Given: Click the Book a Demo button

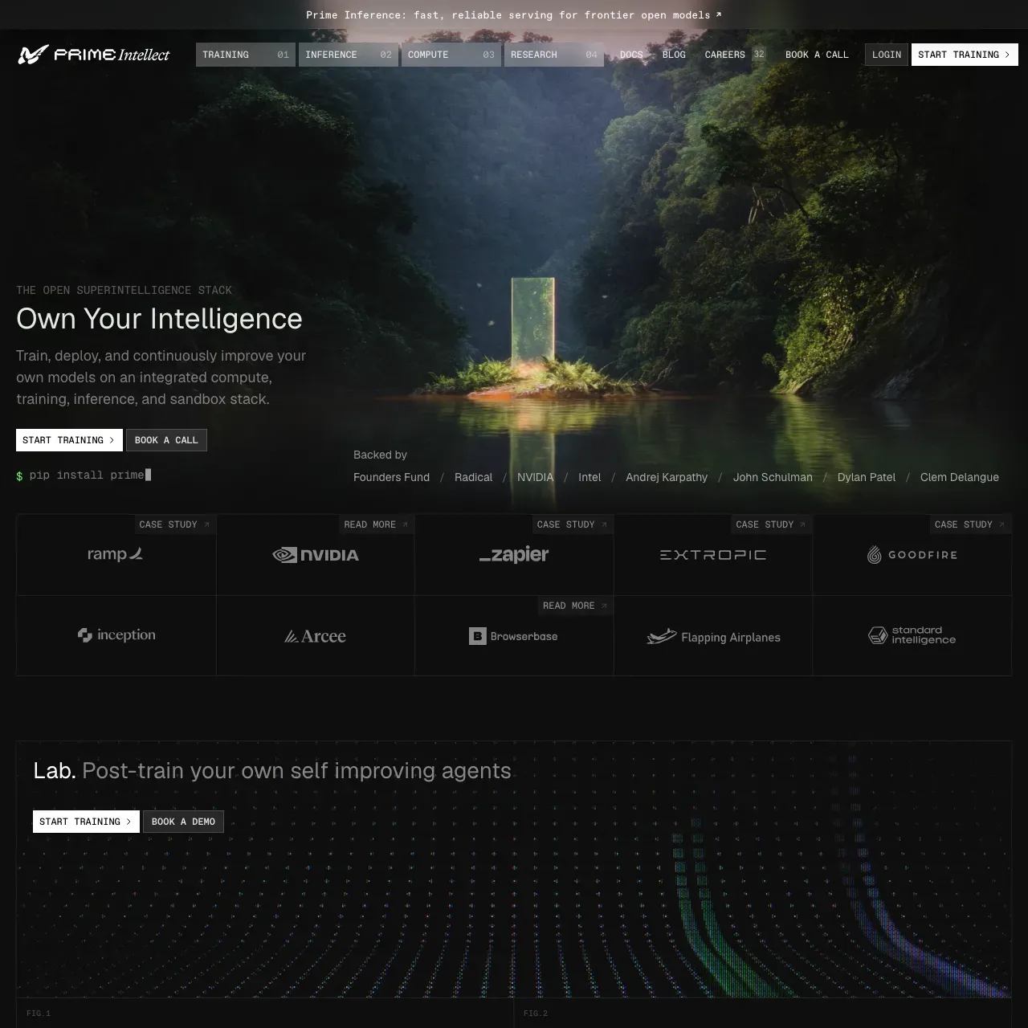Looking at the screenshot, I should coord(183,822).
